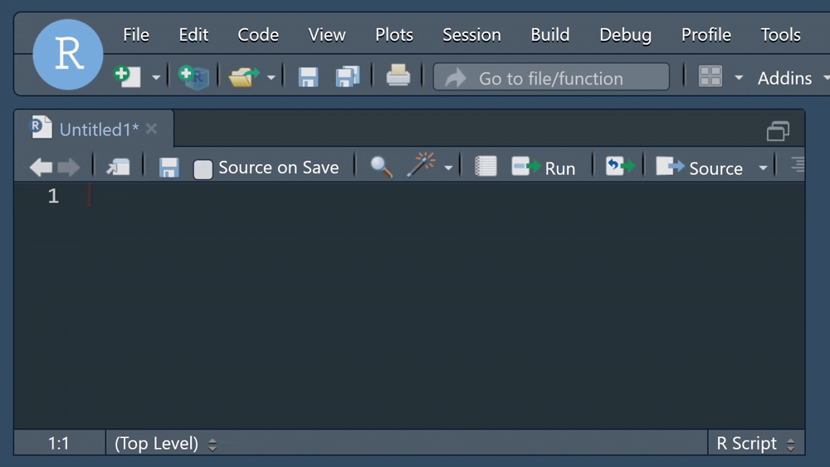Expand the New File dropdown arrow
The width and height of the screenshot is (830, 467).
pos(156,78)
